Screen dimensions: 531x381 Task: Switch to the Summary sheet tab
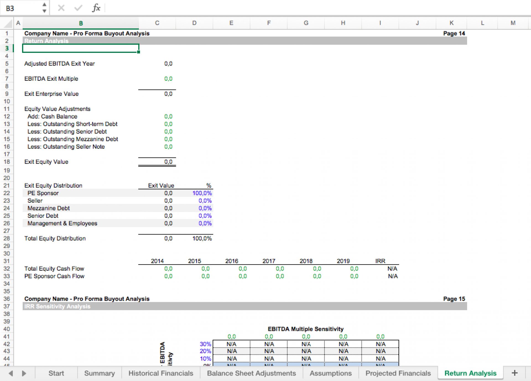click(x=99, y=373)
